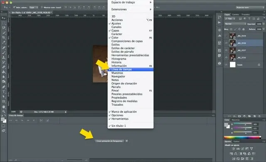Screen dimensions: 266x162
Task: Select the Brush tool
Action: coord(3,53)
